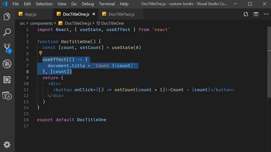271x152 pixels.
Task: Click 'function' keyword on line 3
Action: click(48, 41)
